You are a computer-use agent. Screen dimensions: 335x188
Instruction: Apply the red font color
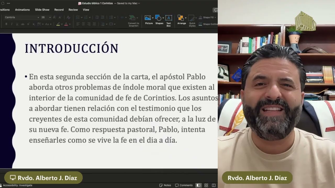(66, 24)
